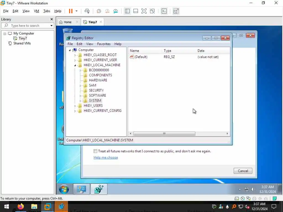The width and height of the screenshot is (283, 212).
Task: Collapse HKEY_LOCAL_MACHINE key
Action: tap(75, 65)
